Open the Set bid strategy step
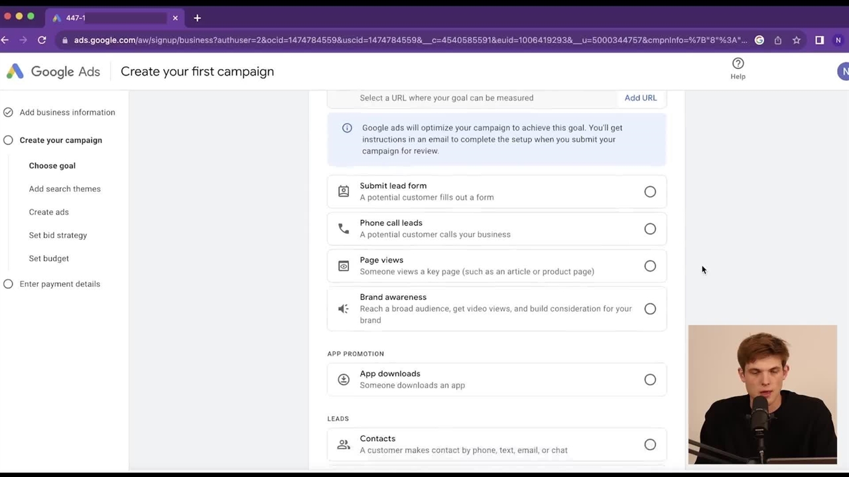Screen dimensions: 849x477 (58, 235)
